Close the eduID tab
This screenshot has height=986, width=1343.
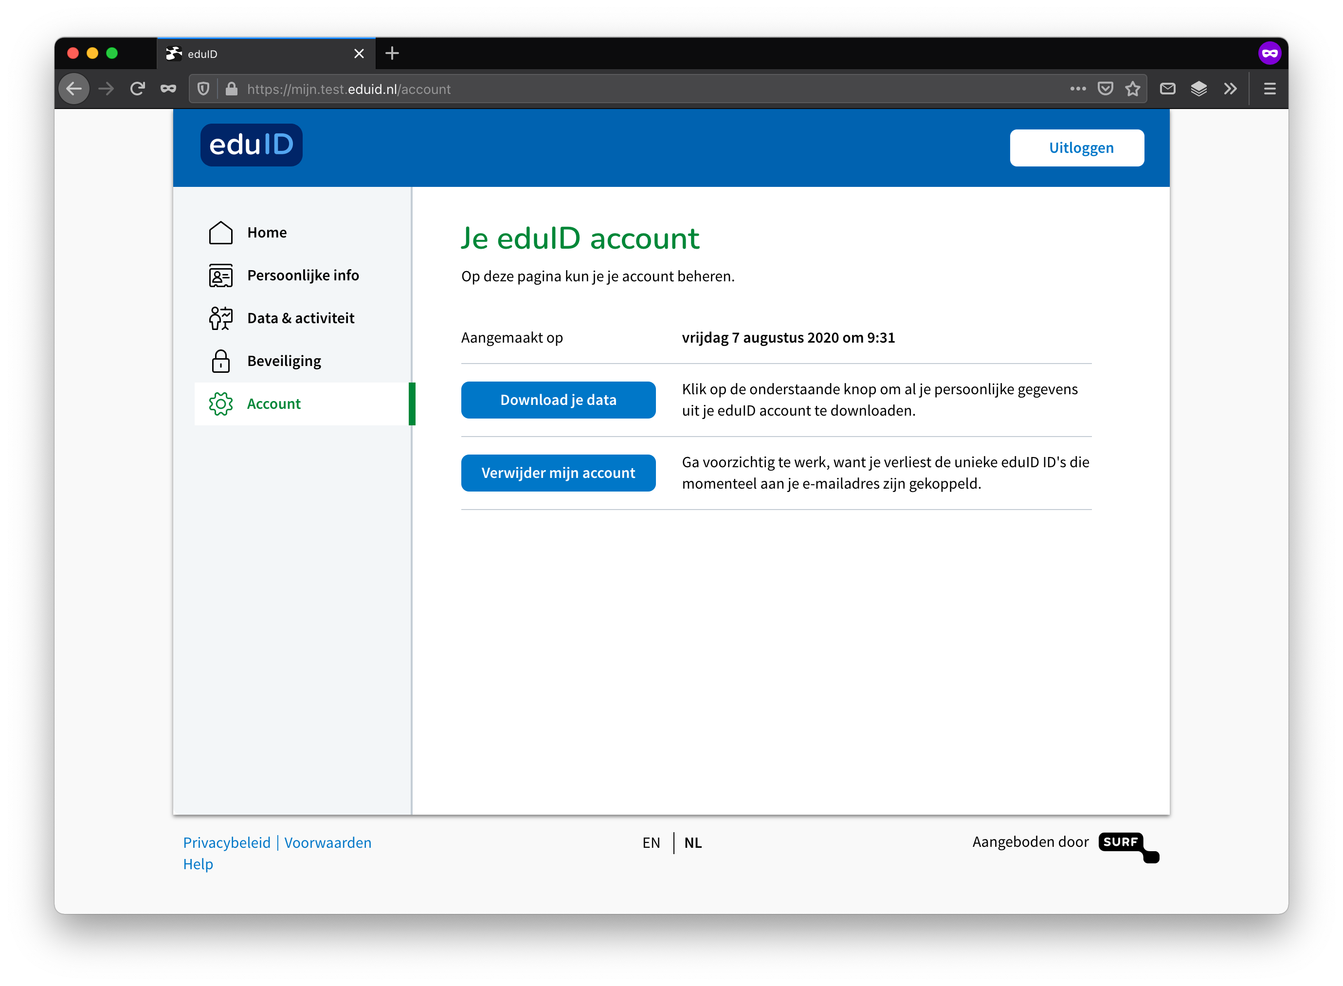(x=359, y=54)
